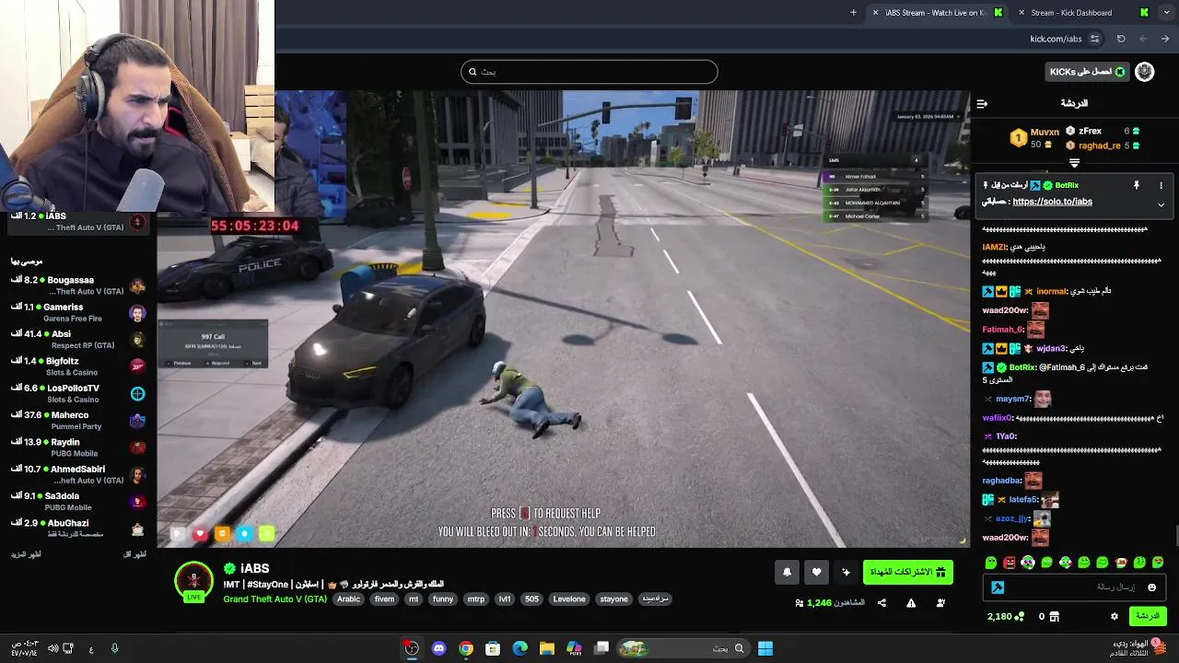
Task: Open pinned message three-dot options
Action: pos(1161,185)
